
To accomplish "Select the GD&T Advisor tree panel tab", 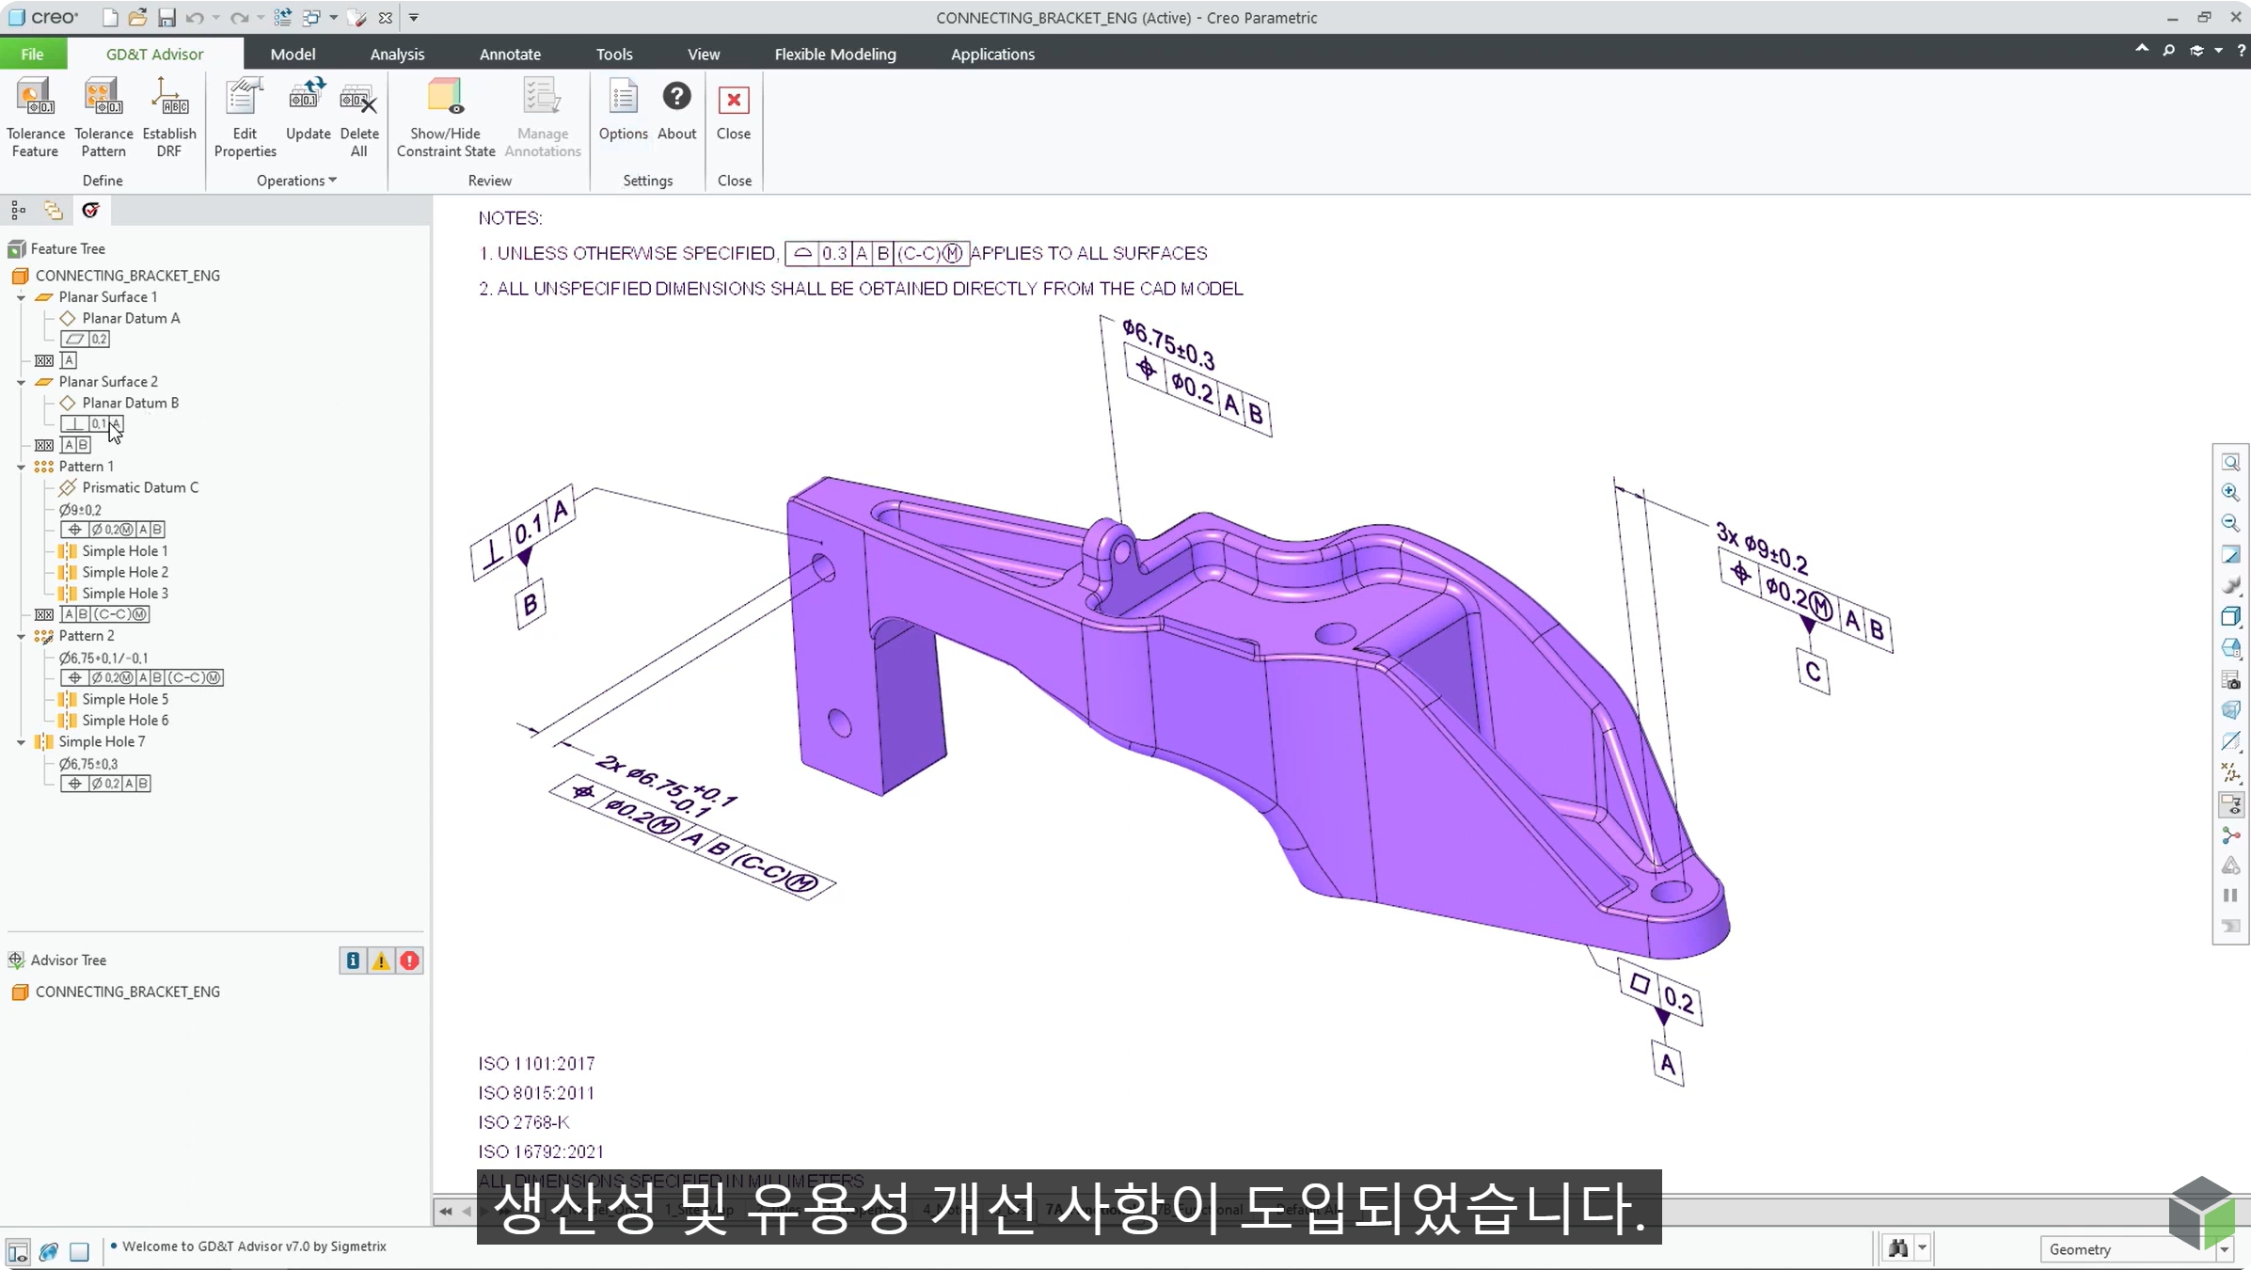I will [90, 210].
